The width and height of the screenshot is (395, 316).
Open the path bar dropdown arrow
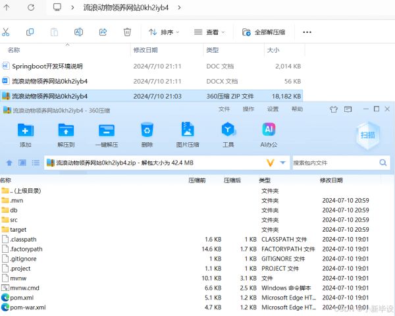[x=283, y=163]
